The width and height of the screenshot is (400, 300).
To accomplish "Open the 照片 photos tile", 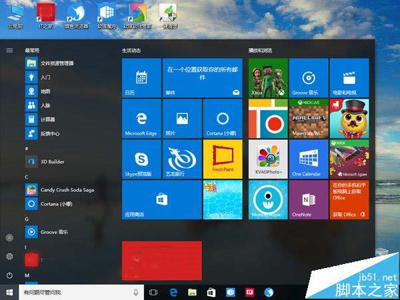I will click(182, 119).
